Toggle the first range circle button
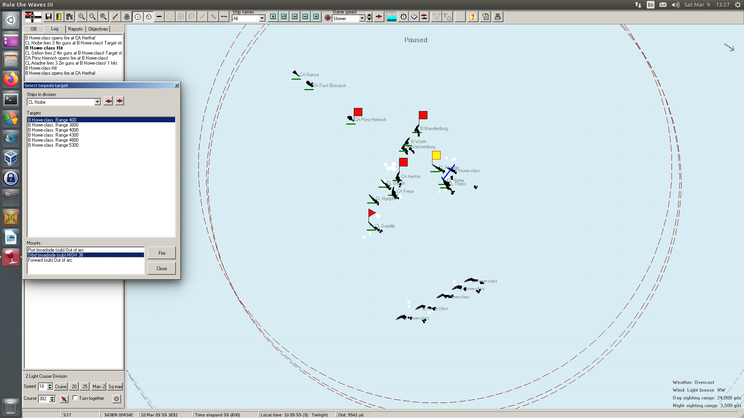 tap(138, 17)
